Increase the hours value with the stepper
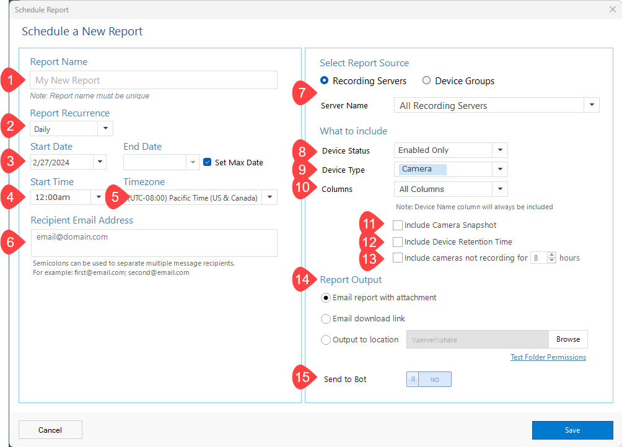 (x=552, y=255)
